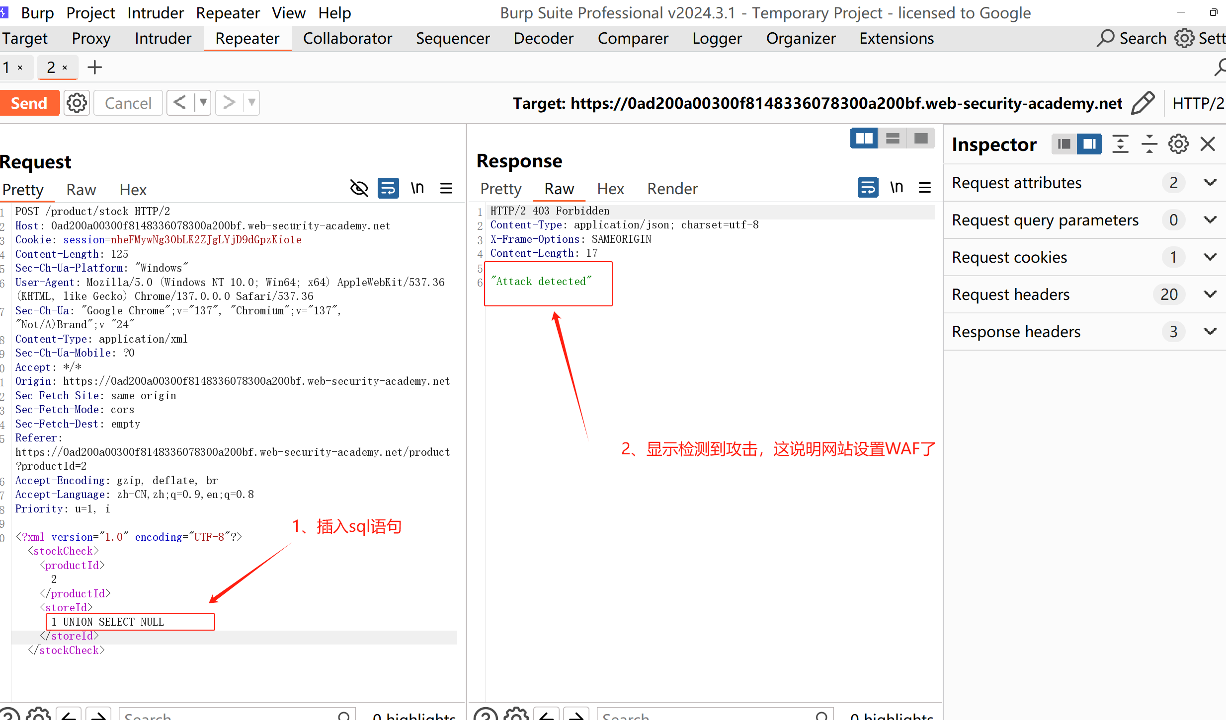Image resolution: width=1226 pixels, height=720 pixels.
Task: Click the request settings gear next to Send
Action: [x=77, y=103]
